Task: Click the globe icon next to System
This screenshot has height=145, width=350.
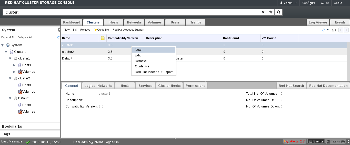Action: point(8,45)
